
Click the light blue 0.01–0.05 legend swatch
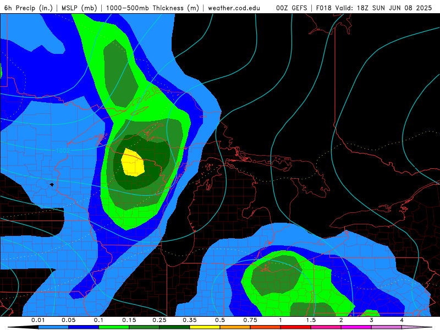coord(53,327)
